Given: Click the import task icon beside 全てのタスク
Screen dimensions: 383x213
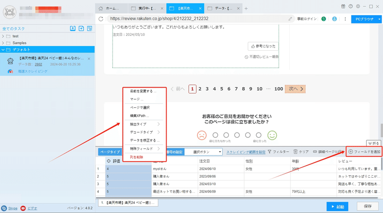Looking at the screenshot, I should point(73,29).
